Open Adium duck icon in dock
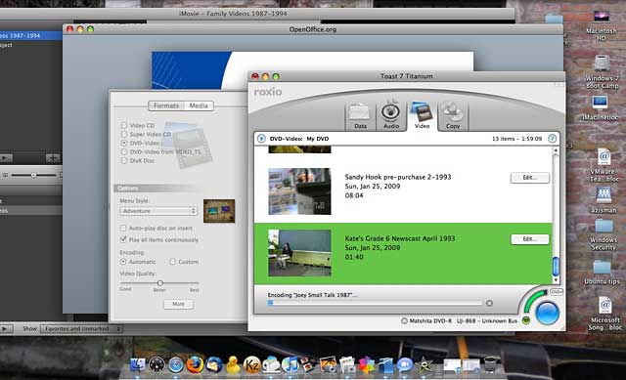The width and height of the screenshot is (626, 380). coord(233,364)
